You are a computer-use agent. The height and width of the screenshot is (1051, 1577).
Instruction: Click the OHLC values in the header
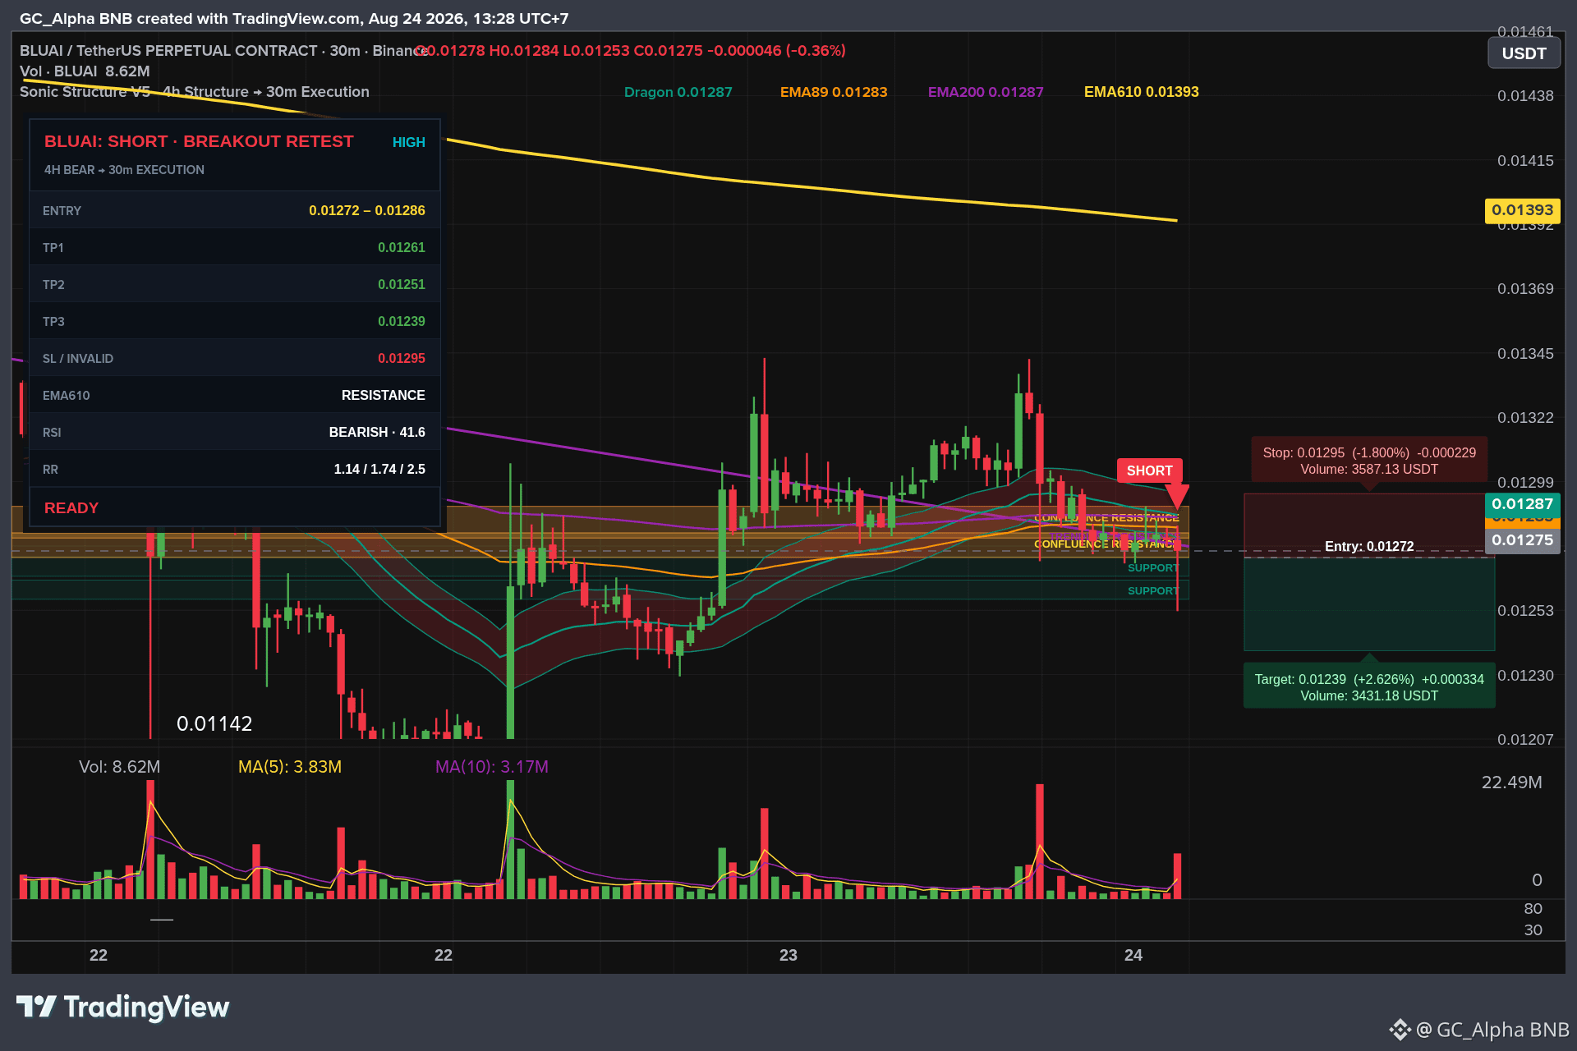click(x=630, y=51)
